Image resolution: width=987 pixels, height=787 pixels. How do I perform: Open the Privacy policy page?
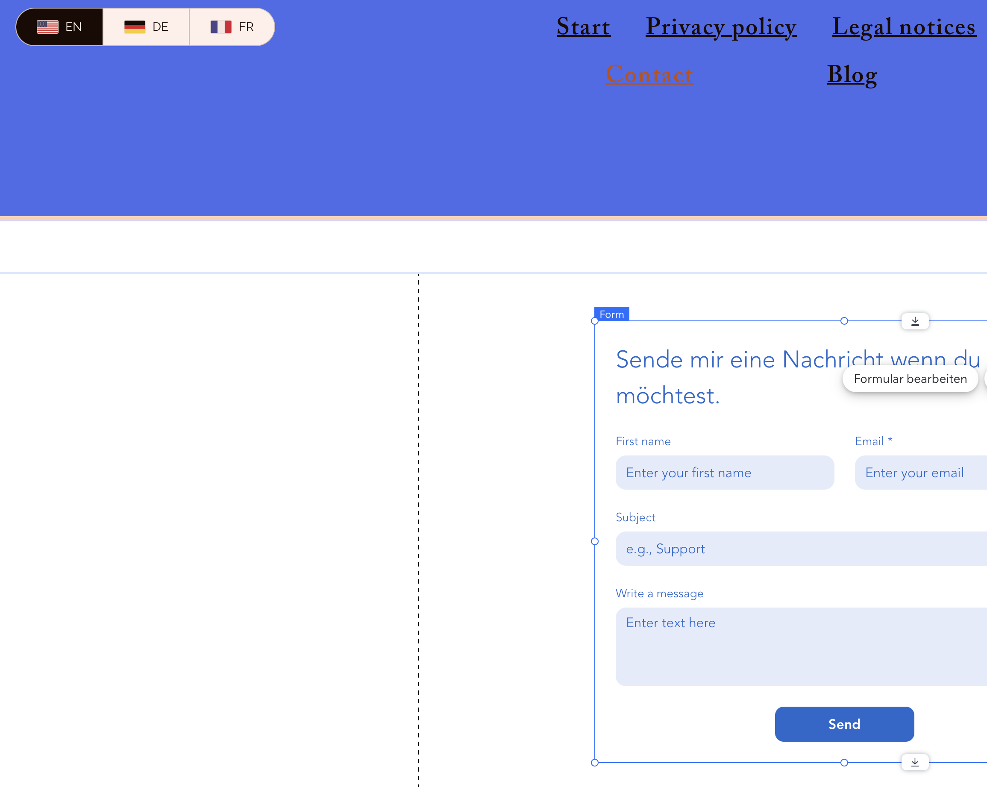click(x=721, y=26)
